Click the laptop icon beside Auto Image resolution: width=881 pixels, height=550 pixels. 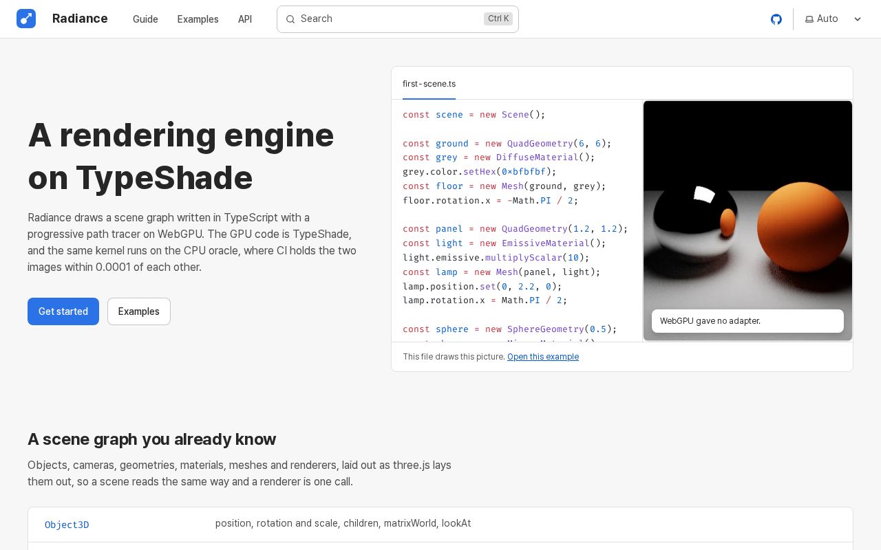coord(809,19)
